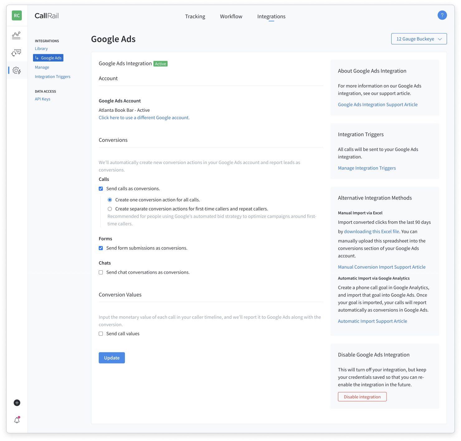Expand the 12 Gauge Buckeye company dropdown
The height and width of the screenshot is (441, 461).
pyautogui.click(x=419, y=39)
